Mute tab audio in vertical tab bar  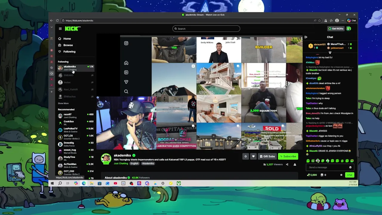tap(52, 73)
